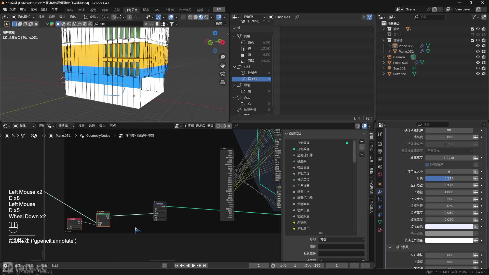Collapse the 网格 section in spreadsheet
The image size is (489, 275).
pyautogui.click(x=234, y=36)
